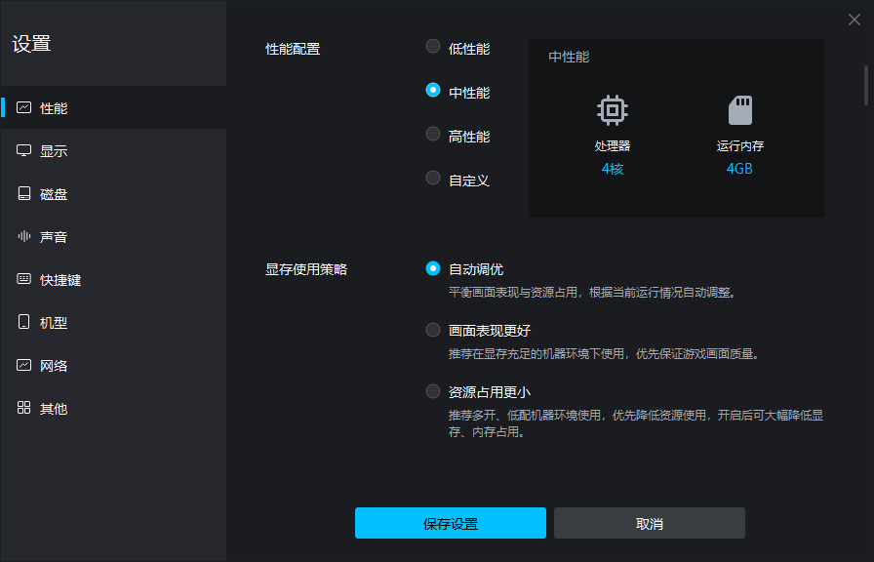
Task: Click the 运行内存 label text
Action: coord(739,146)
